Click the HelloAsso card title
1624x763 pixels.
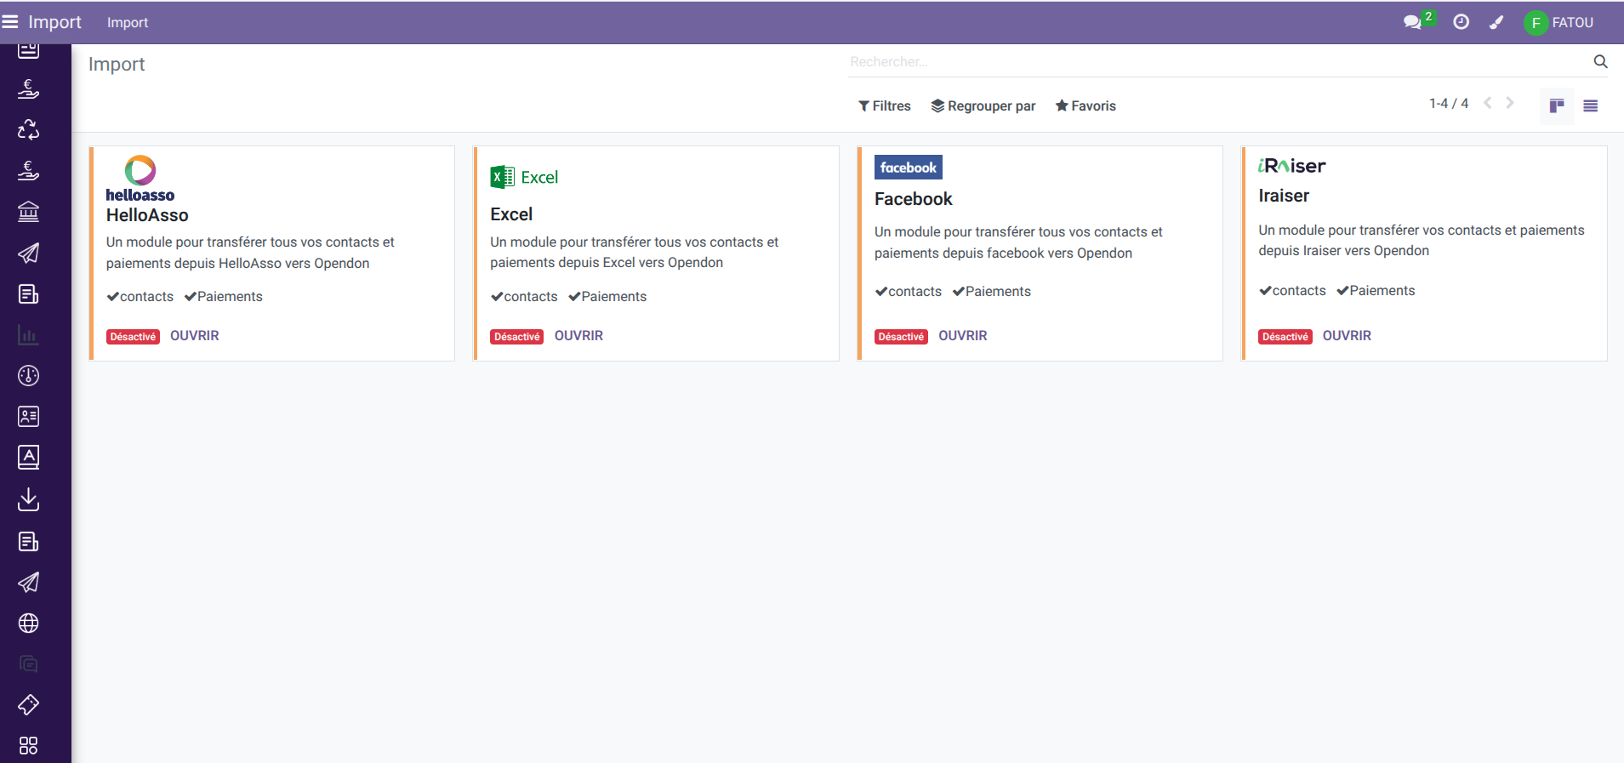click(147, 215)
